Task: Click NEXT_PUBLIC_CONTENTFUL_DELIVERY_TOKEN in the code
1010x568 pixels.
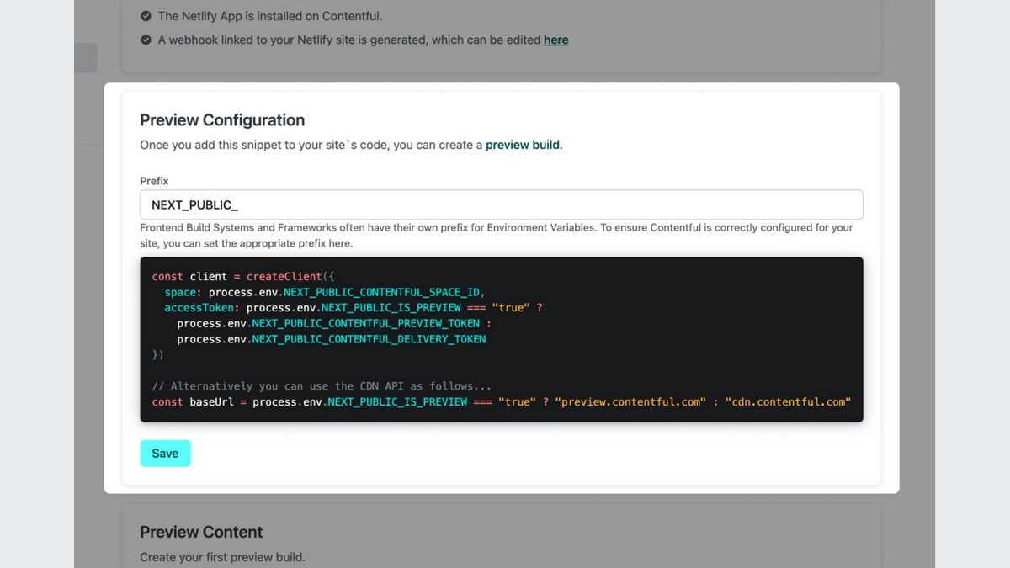Action: (369, 339)
